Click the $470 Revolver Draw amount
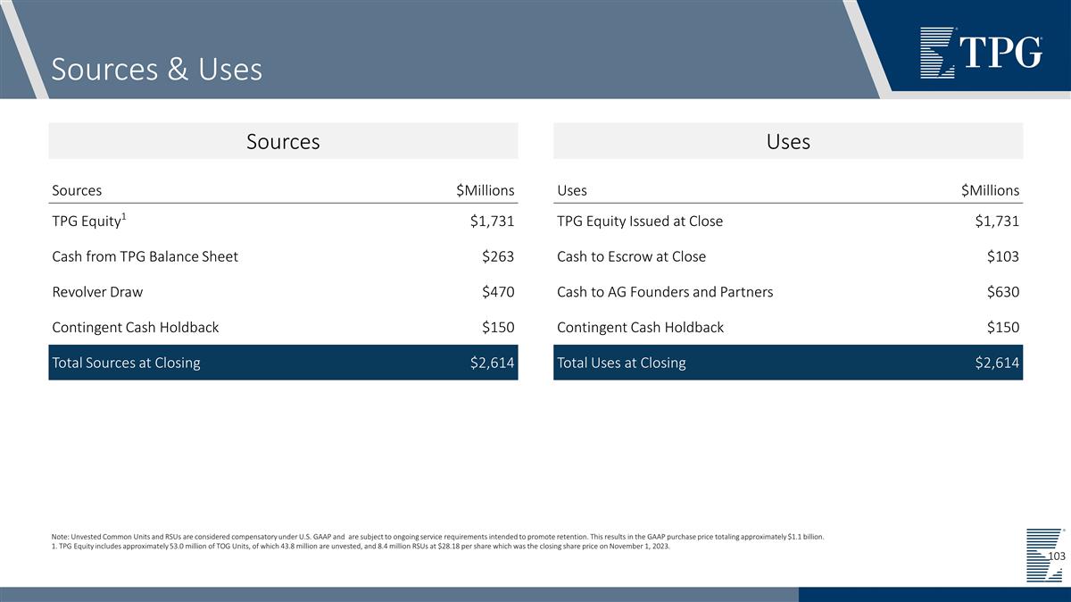 tap(497, 291)
